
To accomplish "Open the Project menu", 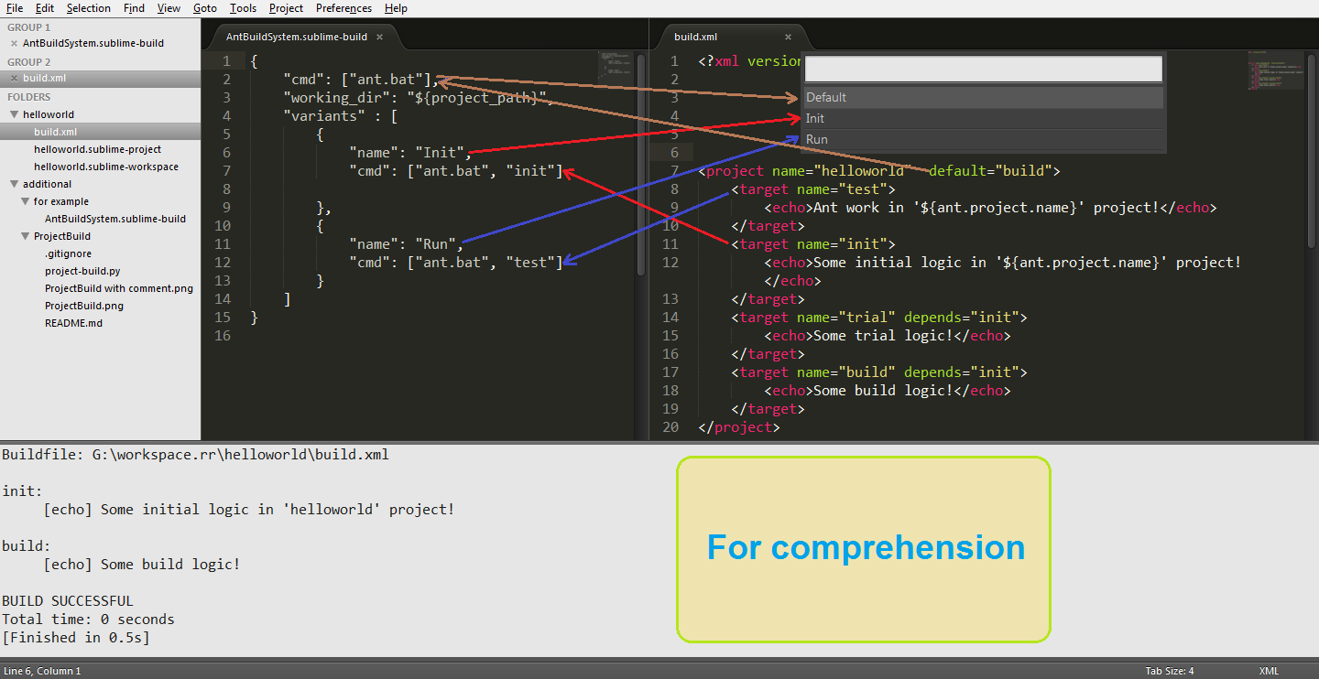I will (x=287, y=8).
